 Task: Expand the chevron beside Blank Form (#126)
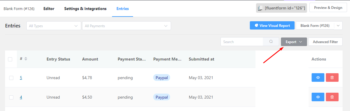[x=338, y=26]
